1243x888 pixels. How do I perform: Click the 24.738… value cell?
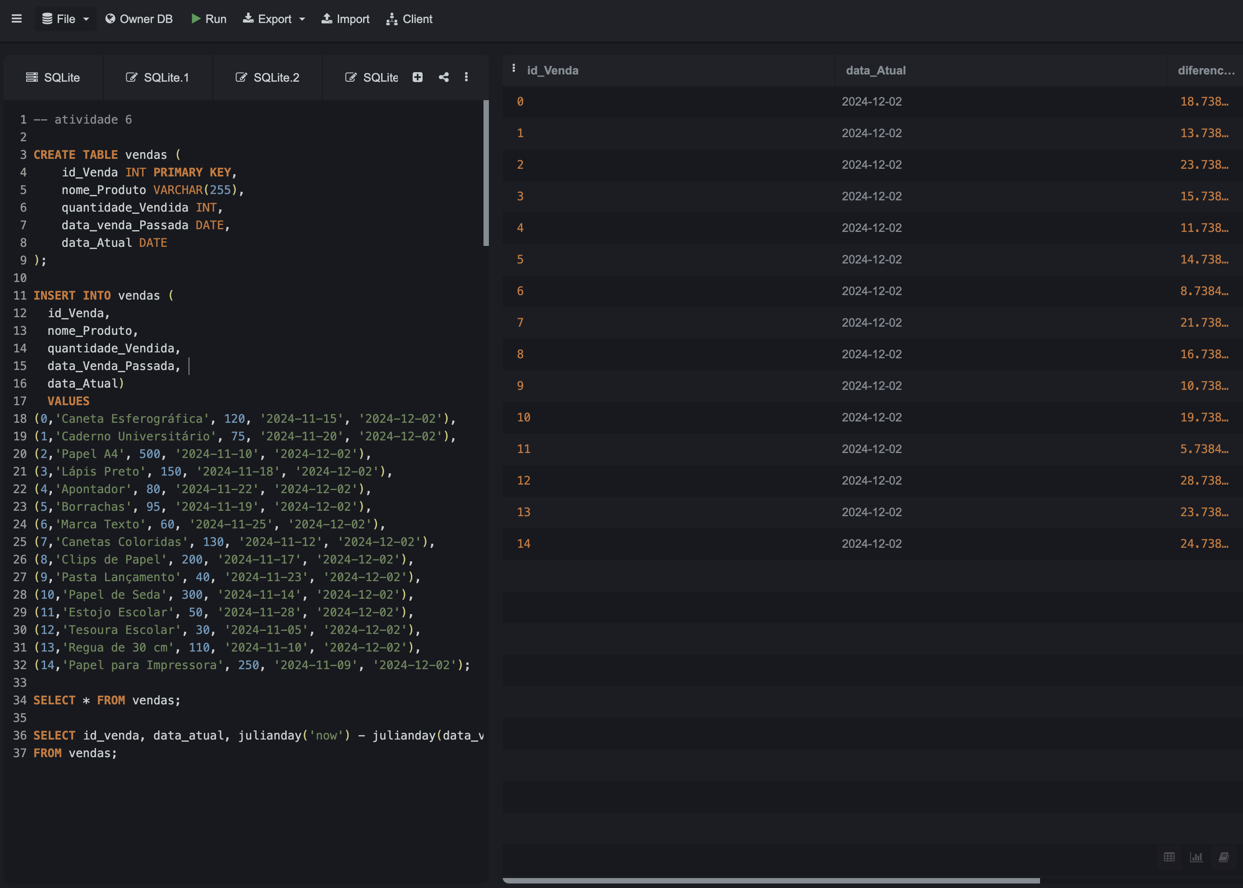pos(1204,544)
